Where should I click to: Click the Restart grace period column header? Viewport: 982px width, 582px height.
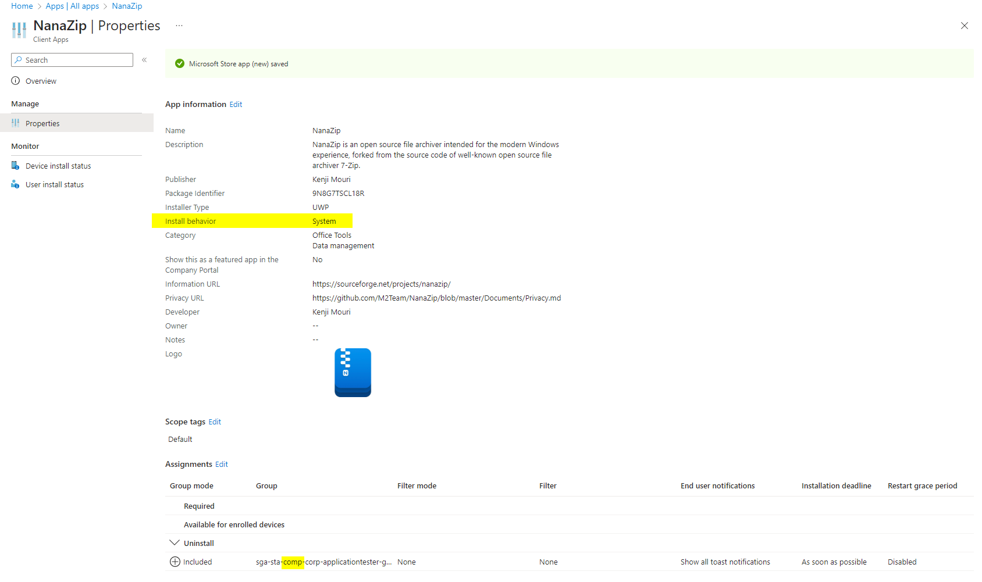point(922,486)
